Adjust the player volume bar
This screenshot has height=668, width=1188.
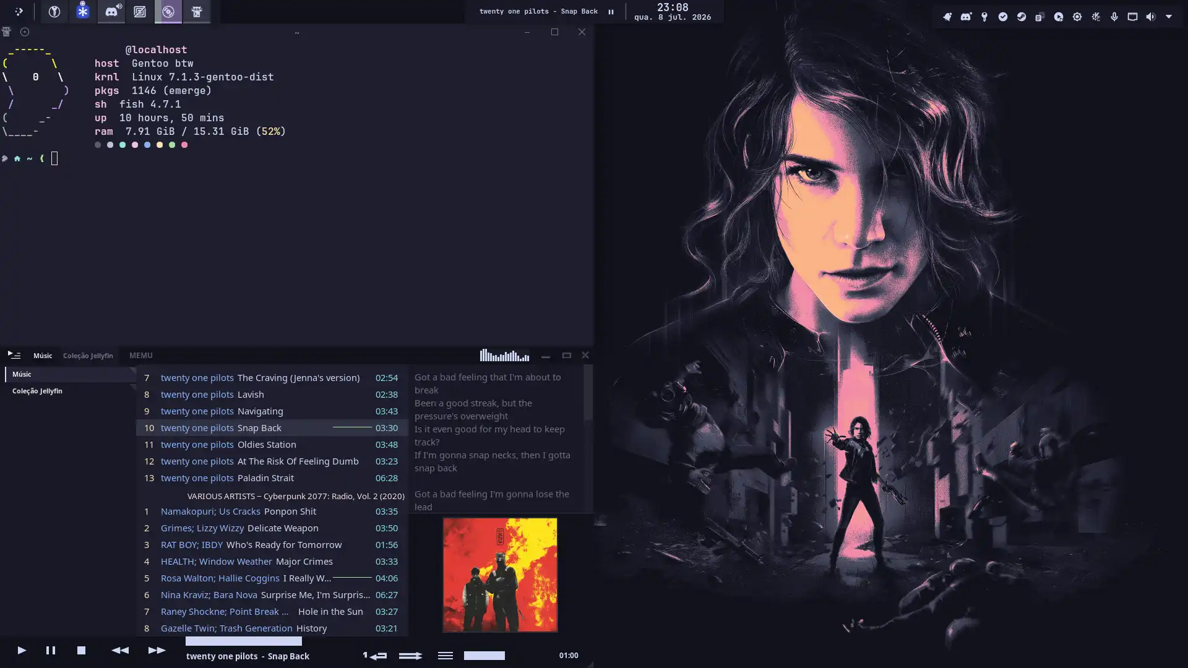click(x=484, y=656)
